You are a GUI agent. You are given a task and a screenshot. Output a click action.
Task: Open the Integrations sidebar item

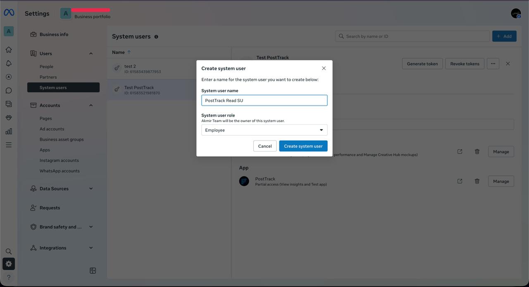[53, 248]
